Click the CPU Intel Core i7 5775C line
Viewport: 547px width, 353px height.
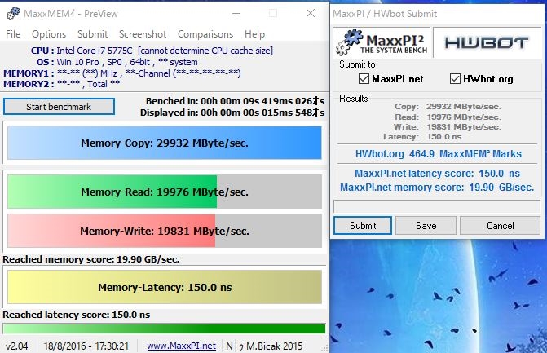point(152,51)
